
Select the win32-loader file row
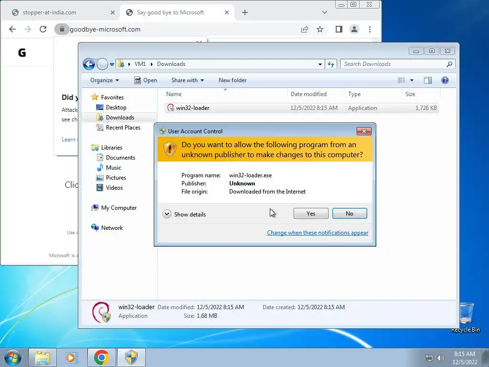[302, 108]
